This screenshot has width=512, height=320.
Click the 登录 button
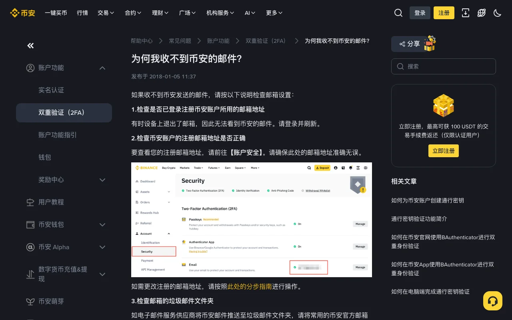(x=420, y=13)
